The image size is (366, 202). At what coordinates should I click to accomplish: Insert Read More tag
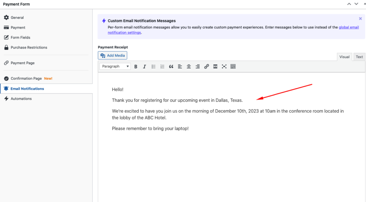click(215, 66)
